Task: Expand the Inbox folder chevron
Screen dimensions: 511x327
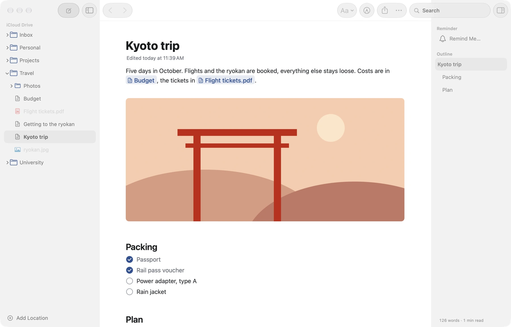Action: point(7,35)
